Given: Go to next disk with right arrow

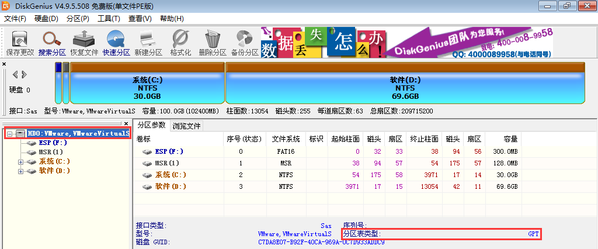Looking at the screenshot, I should click(24, 74).
